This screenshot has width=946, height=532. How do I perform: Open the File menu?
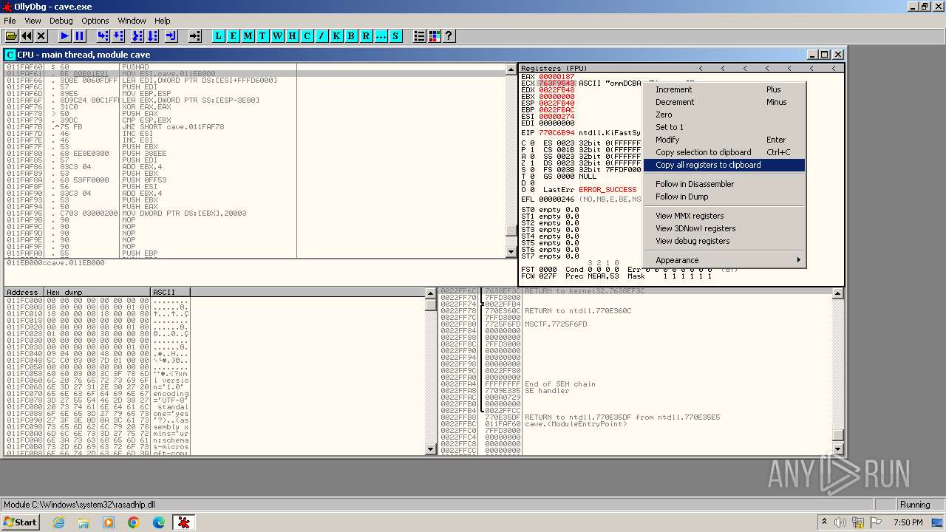(x=10, y=21)
